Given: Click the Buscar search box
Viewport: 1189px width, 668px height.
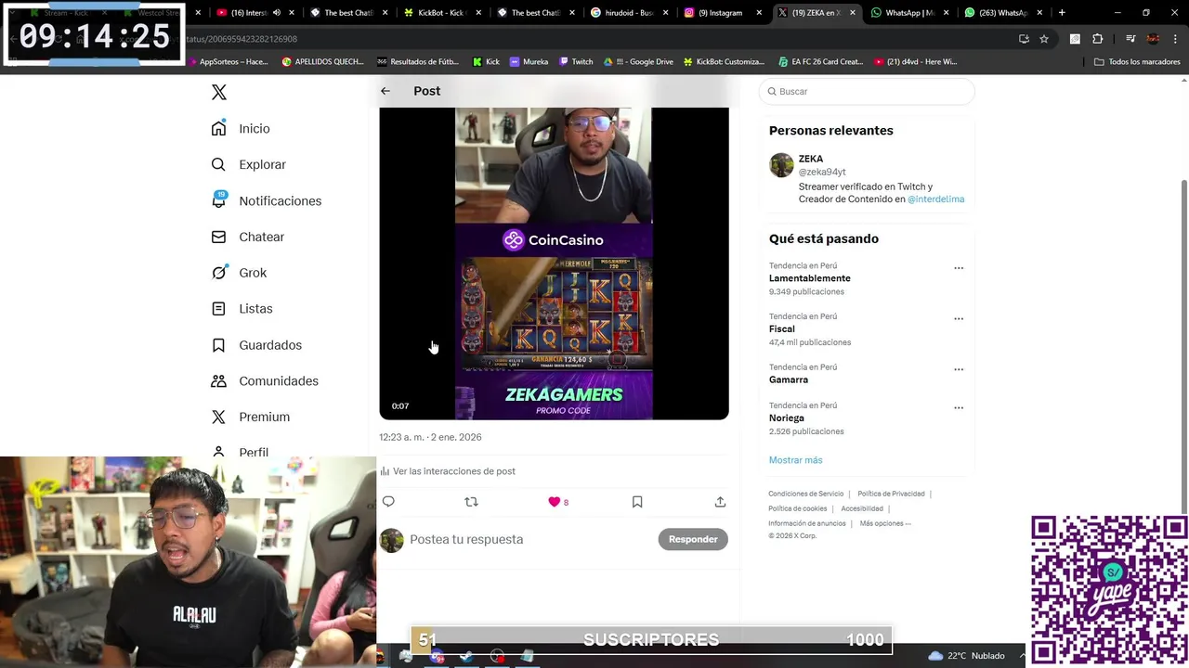Looking at the screenshot, I should (x=867, y=92).
